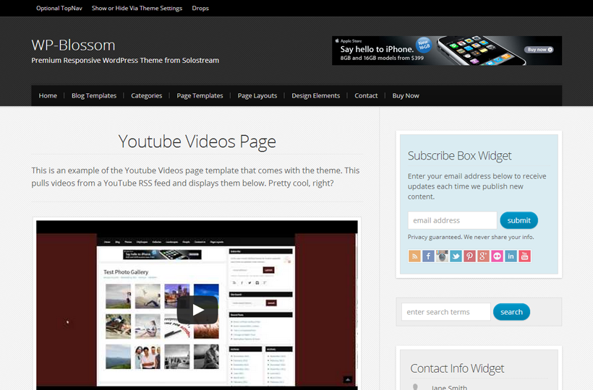The image size is (593, 390).
Task: Click the RSS feed social icon
Action: [414, 256]
